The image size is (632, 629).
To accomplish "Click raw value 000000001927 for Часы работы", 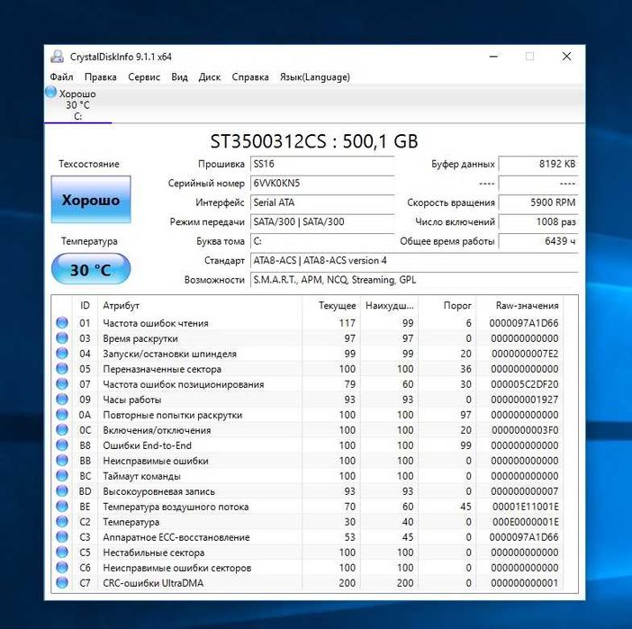I will [x=524, y=400].
